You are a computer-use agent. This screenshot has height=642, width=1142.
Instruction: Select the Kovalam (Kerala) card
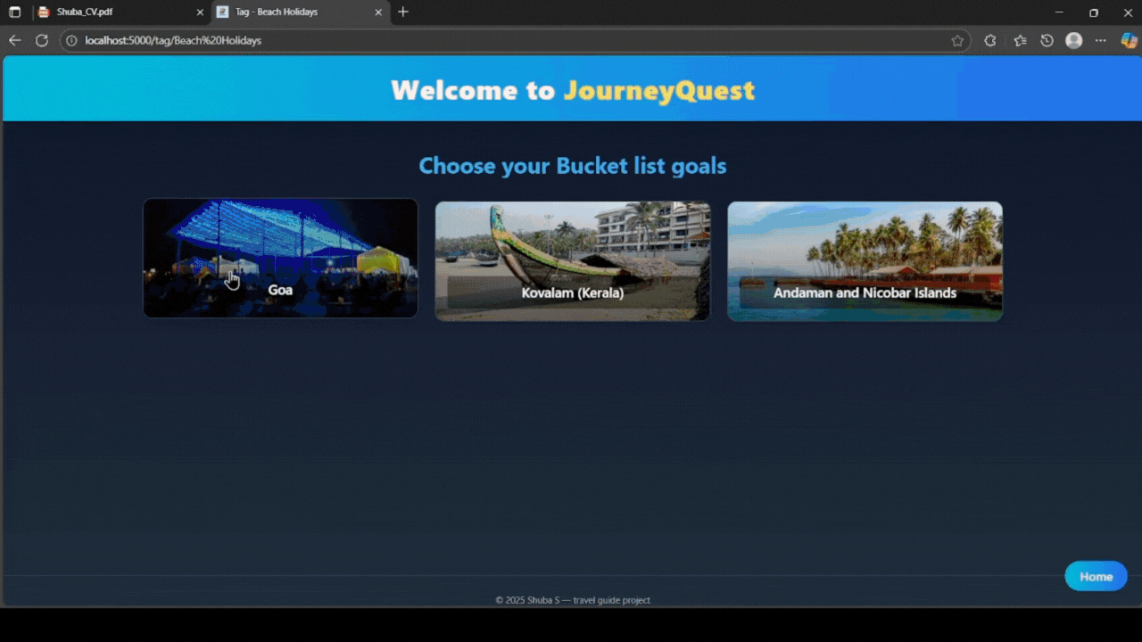click(572, 260)
